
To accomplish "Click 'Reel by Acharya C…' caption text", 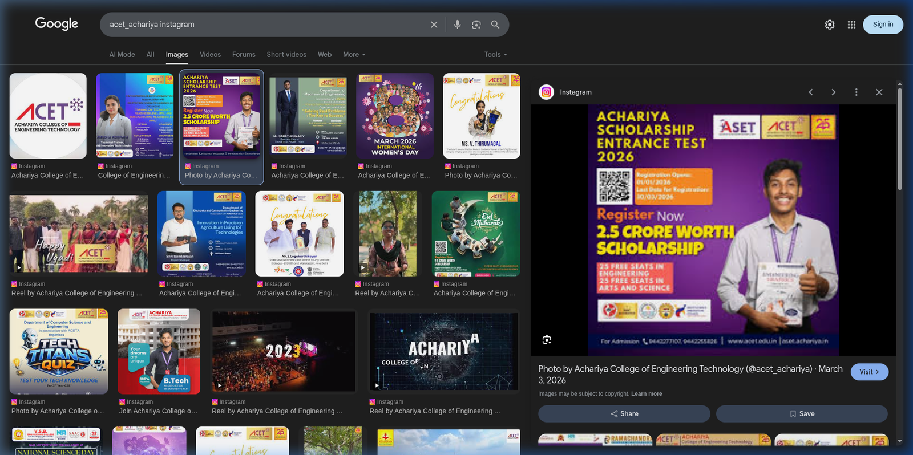I will pos(387,293).
